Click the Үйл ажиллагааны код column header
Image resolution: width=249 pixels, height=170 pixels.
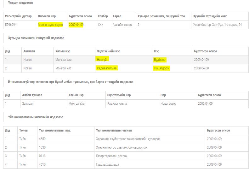pyautogui.click(x=54, y=130)
